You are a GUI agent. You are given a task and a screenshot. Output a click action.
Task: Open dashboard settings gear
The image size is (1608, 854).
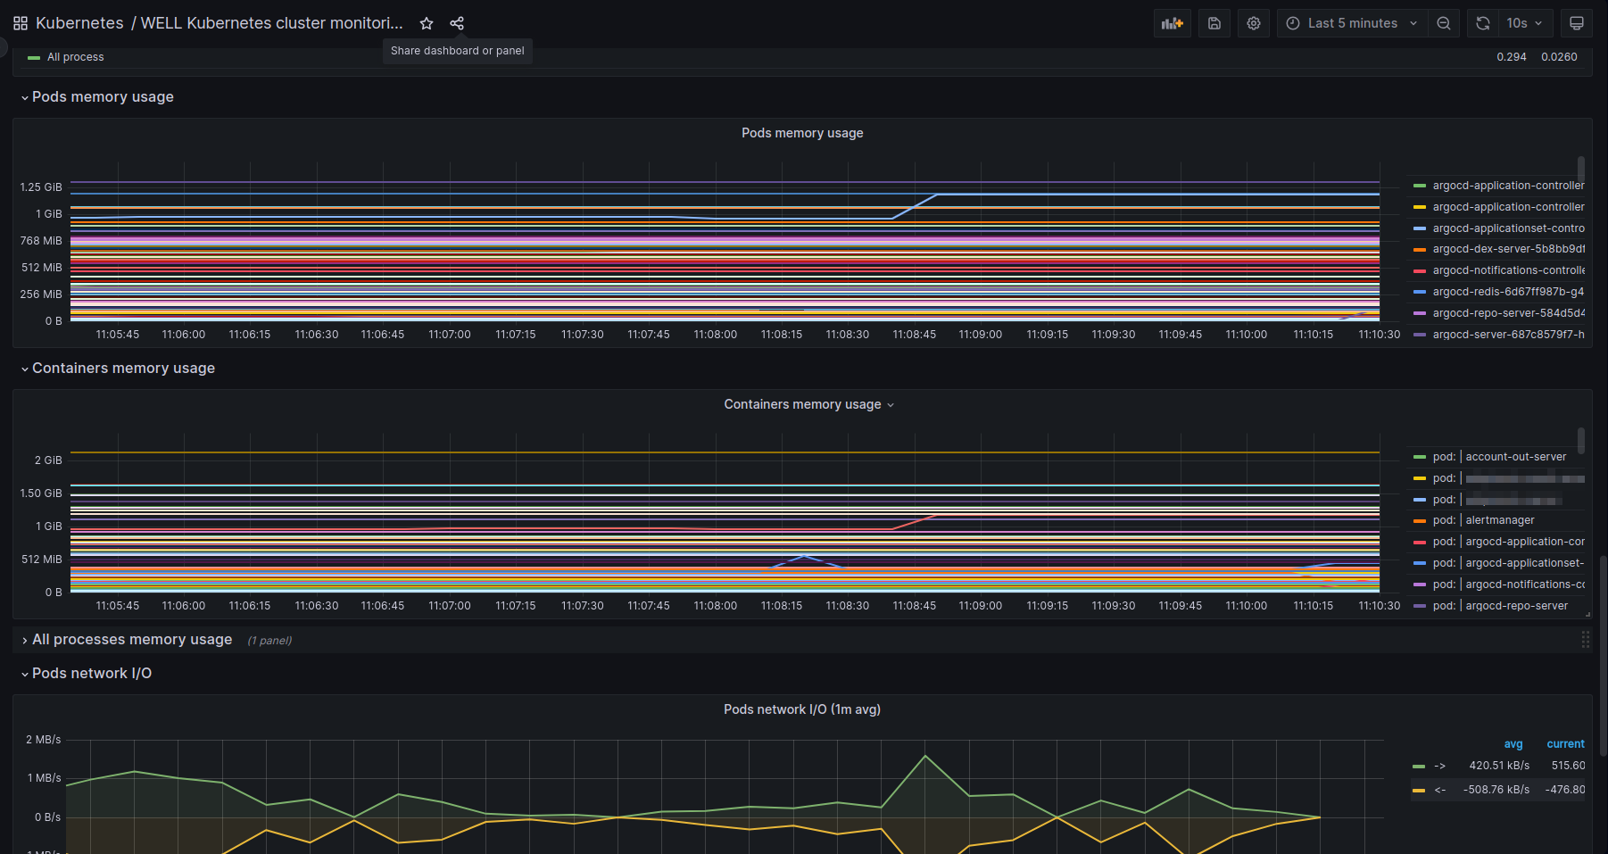[x=1254, y=23]
